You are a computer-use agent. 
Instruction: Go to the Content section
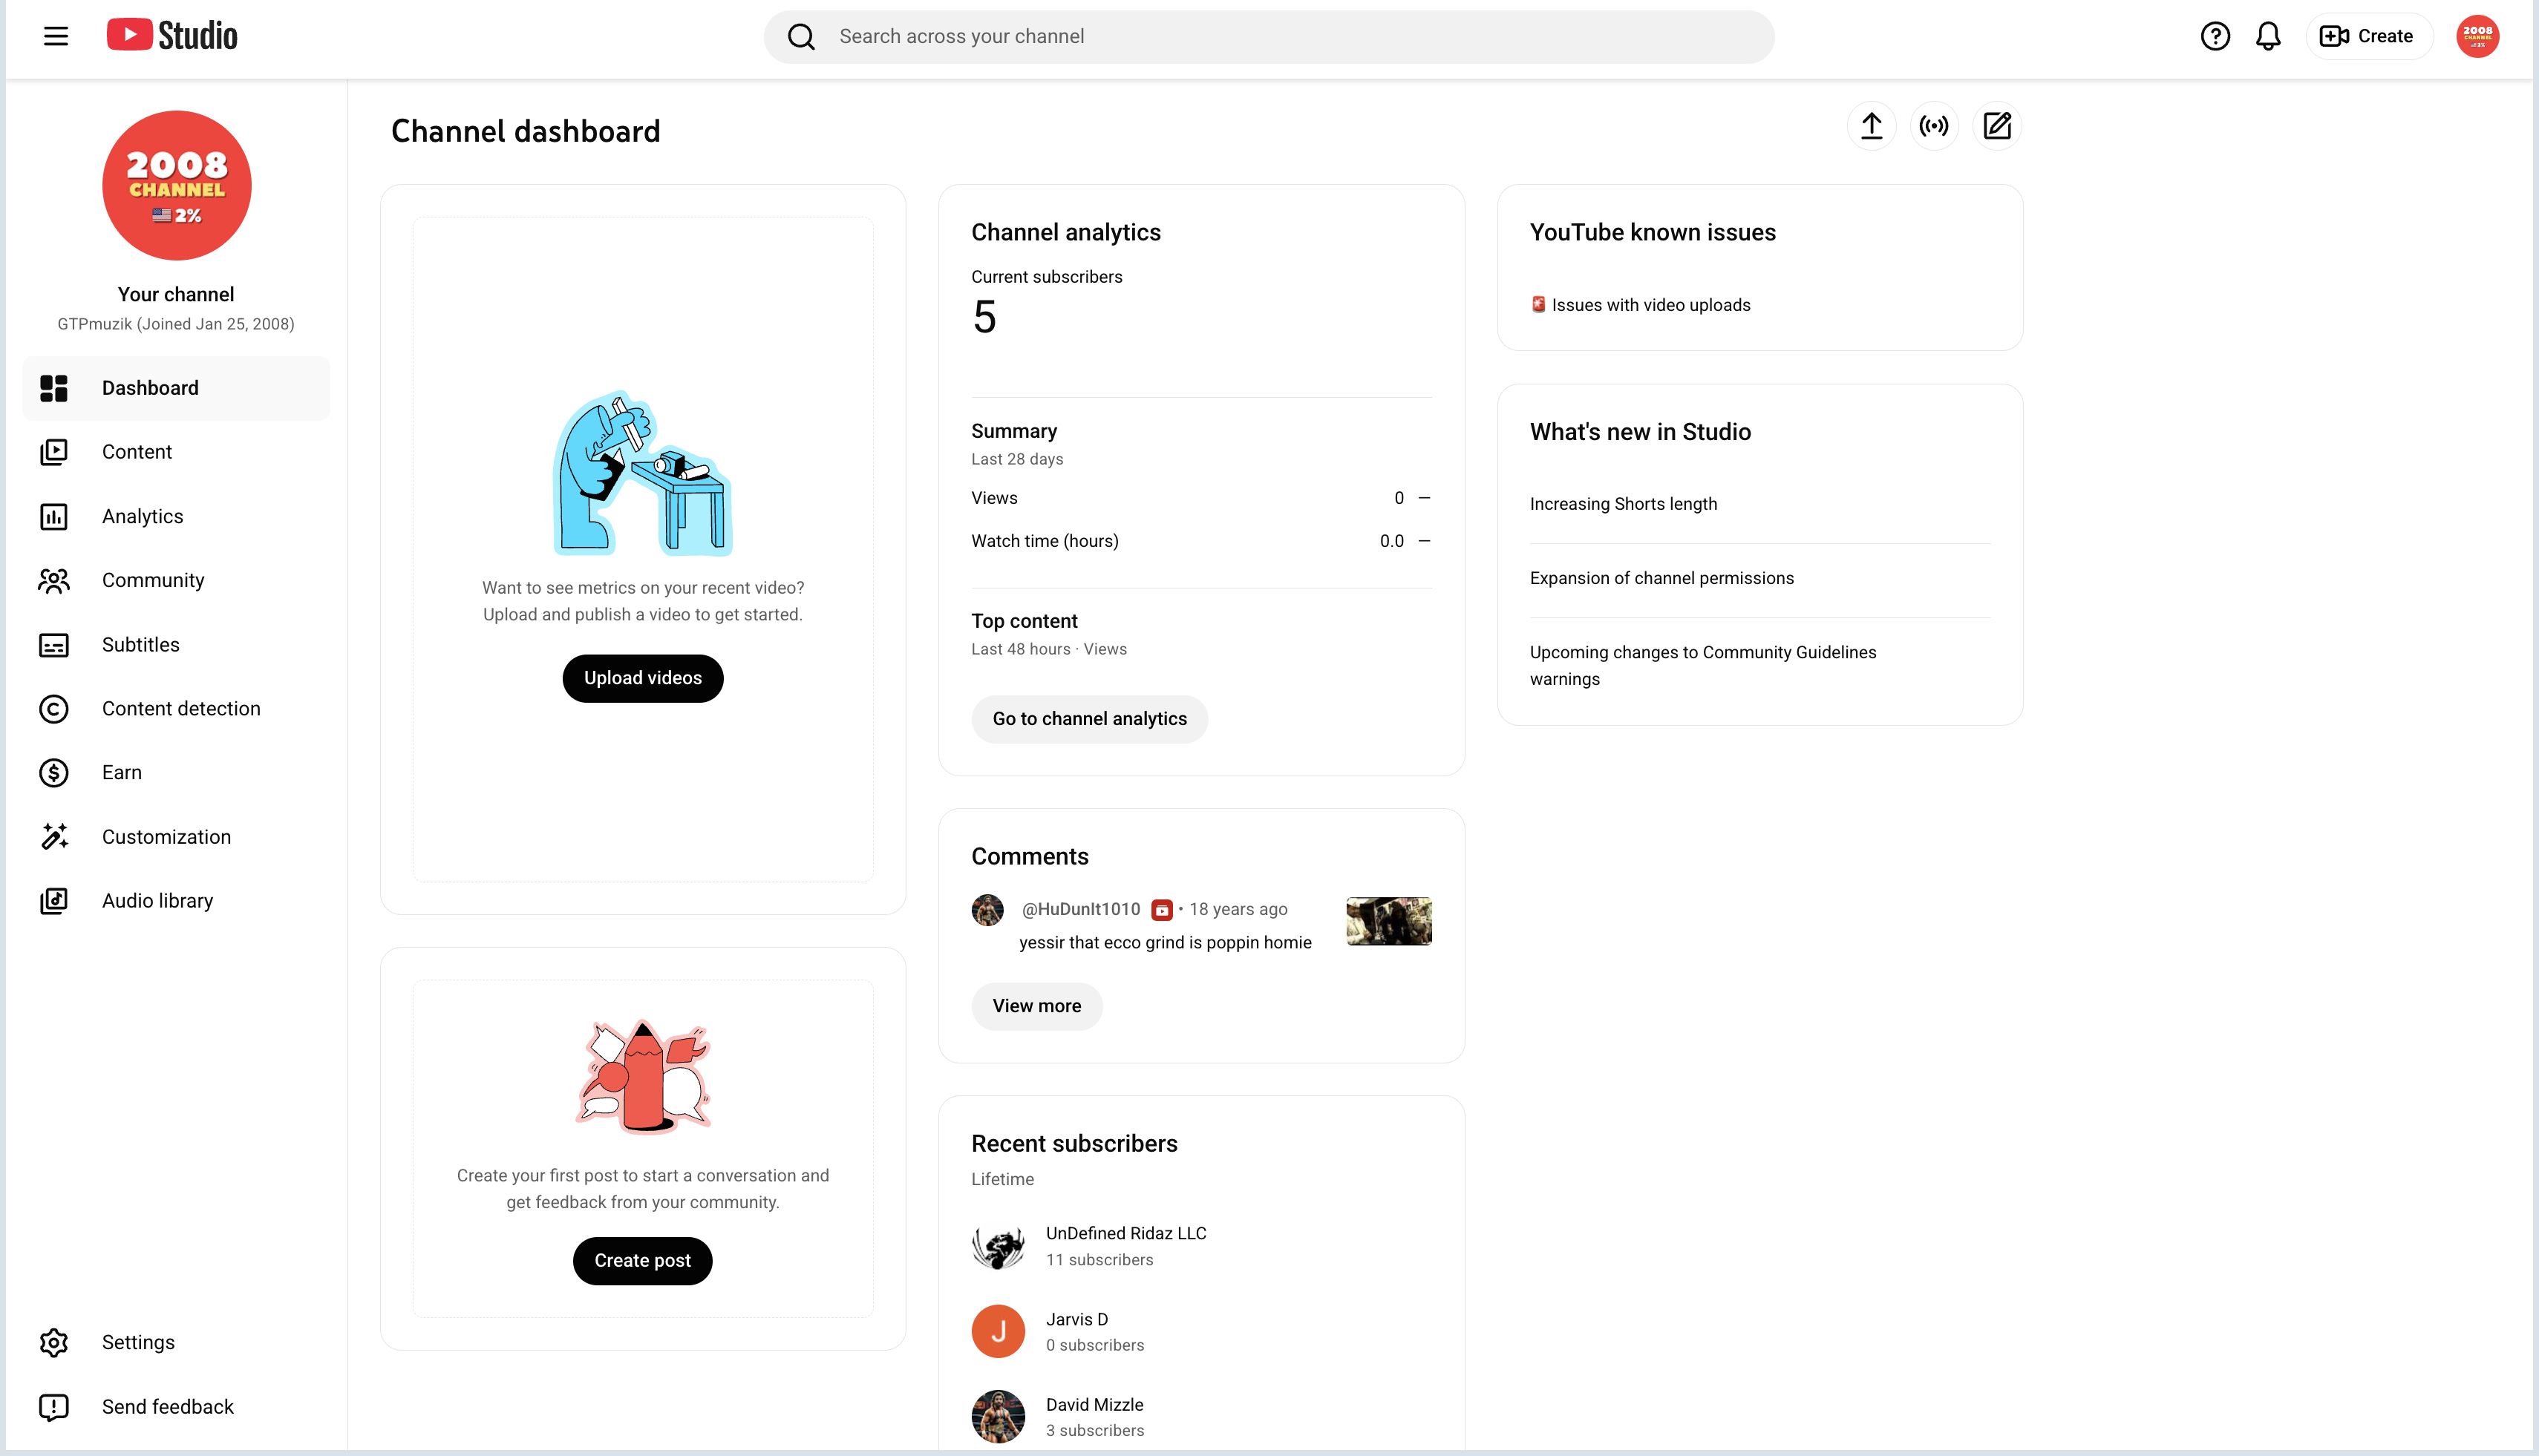pos(176,452)
